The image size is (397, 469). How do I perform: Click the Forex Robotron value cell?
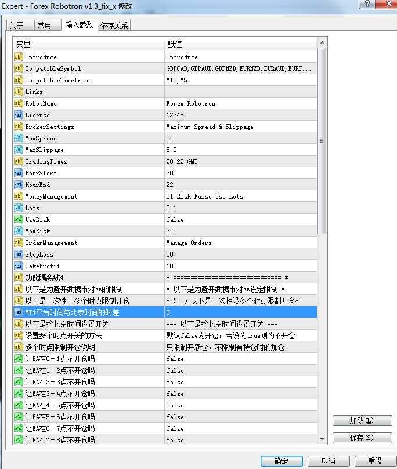241,103
